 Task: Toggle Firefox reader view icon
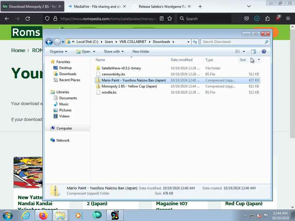161,19
